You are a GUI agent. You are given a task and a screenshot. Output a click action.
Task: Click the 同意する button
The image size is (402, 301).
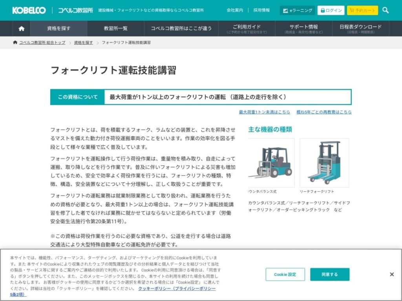pyautogui.click(x=330, y=274)
